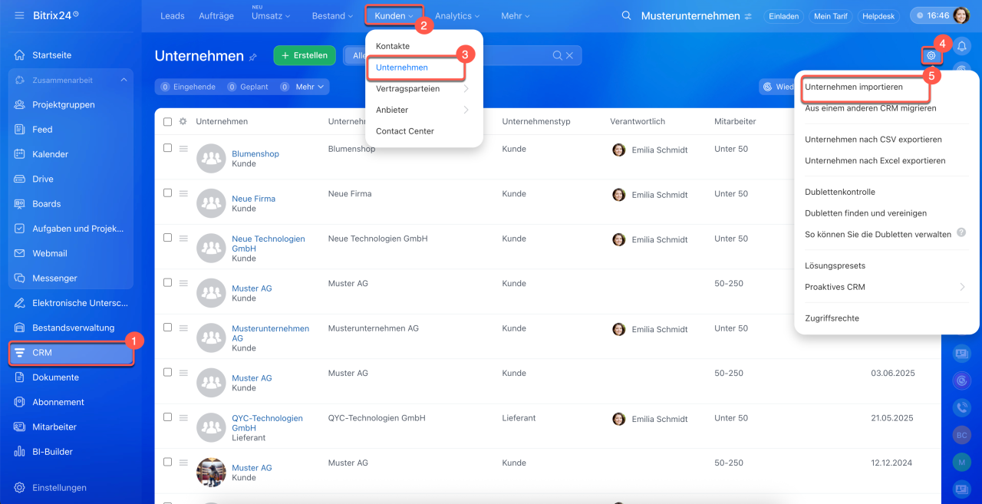Image resolution: width=982 pixels, height=504 pixels.
Task: Open Drive from the left sidebar
Action: click(x=43, y=179)
